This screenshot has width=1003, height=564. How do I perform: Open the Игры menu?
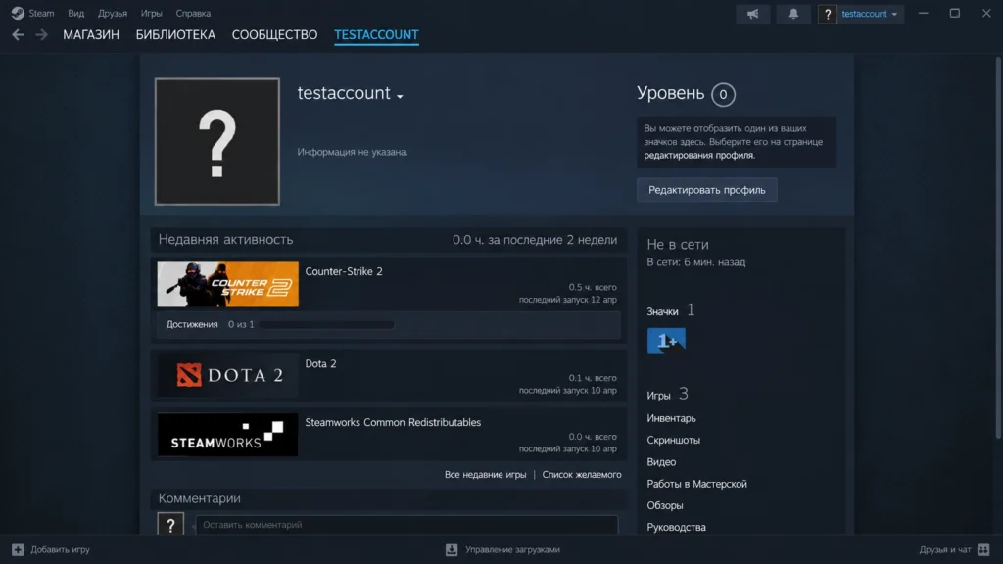click(x=152, y=13)
